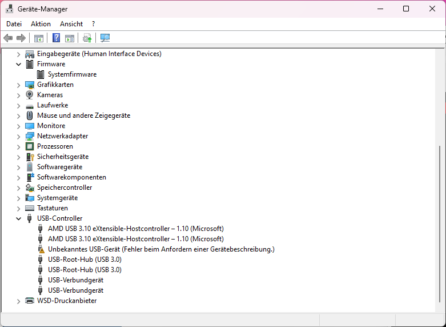Scan for hardware changes toolbar icon
446x327 pixels.
point(105,38)
